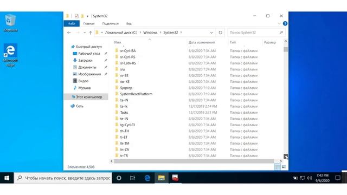Image resolution: width=347 pixels, height=195 pixels.
Task: Open Загрузки in the sidebar
Action: point(85,60)
